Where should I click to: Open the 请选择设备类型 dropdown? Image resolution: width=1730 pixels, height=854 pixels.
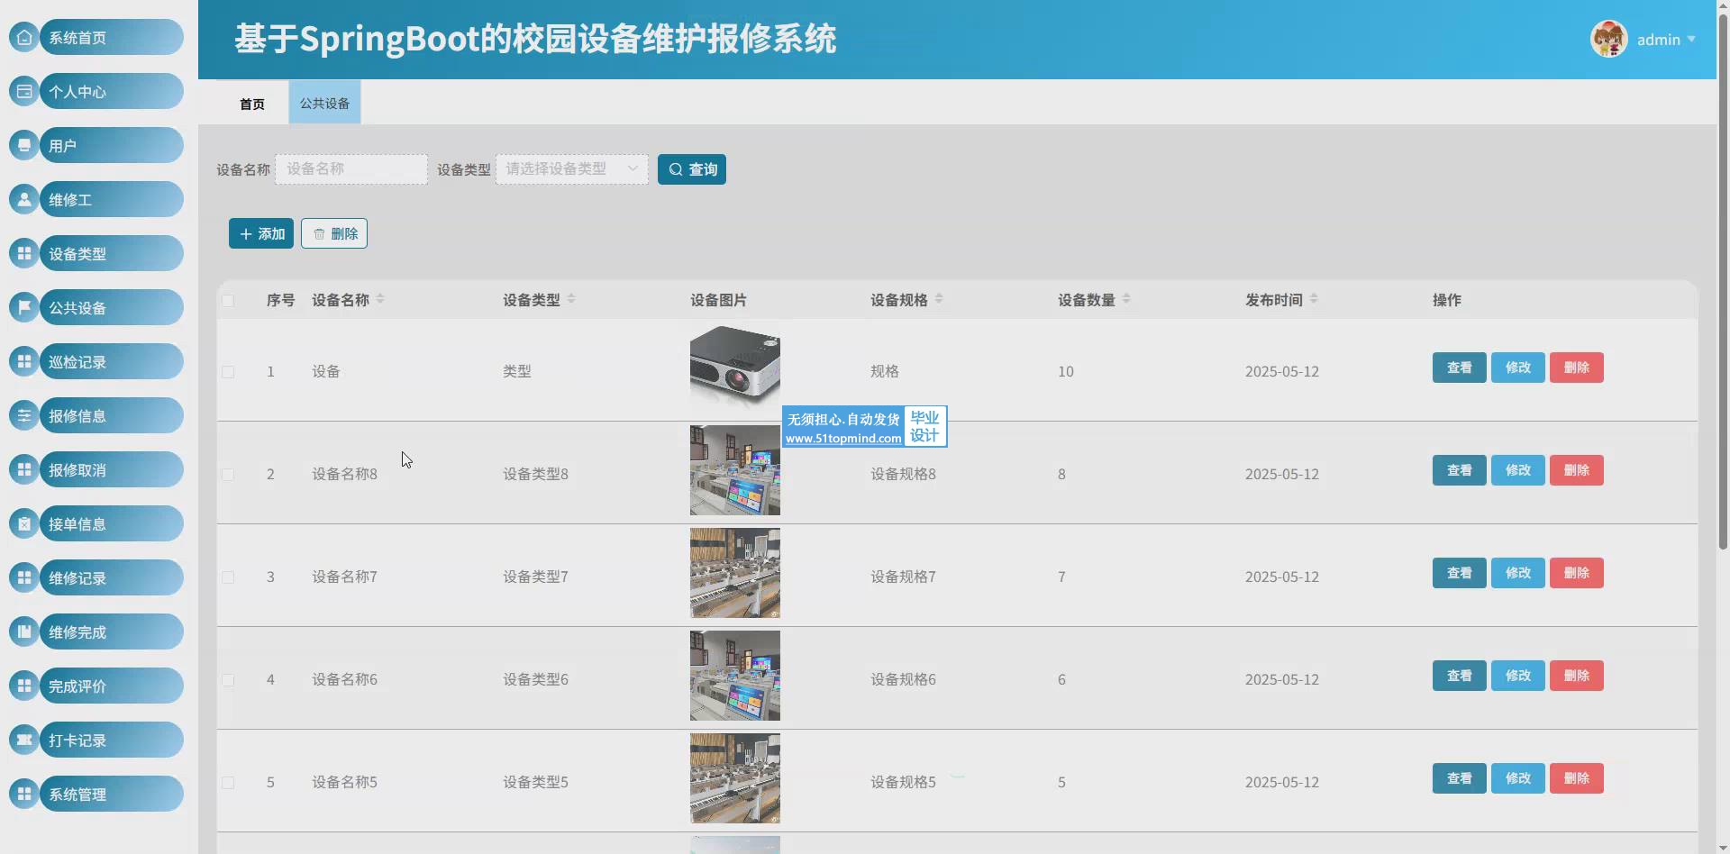coord(571,169)
